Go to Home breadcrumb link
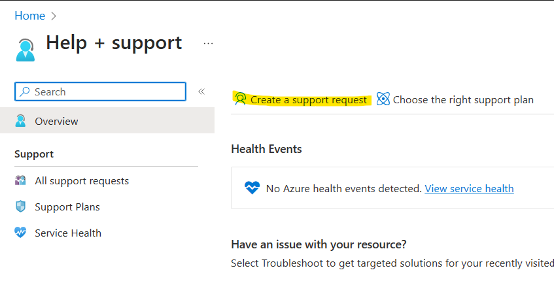The height and width of the screenshot is (283, 554). [x=29, y=16]
